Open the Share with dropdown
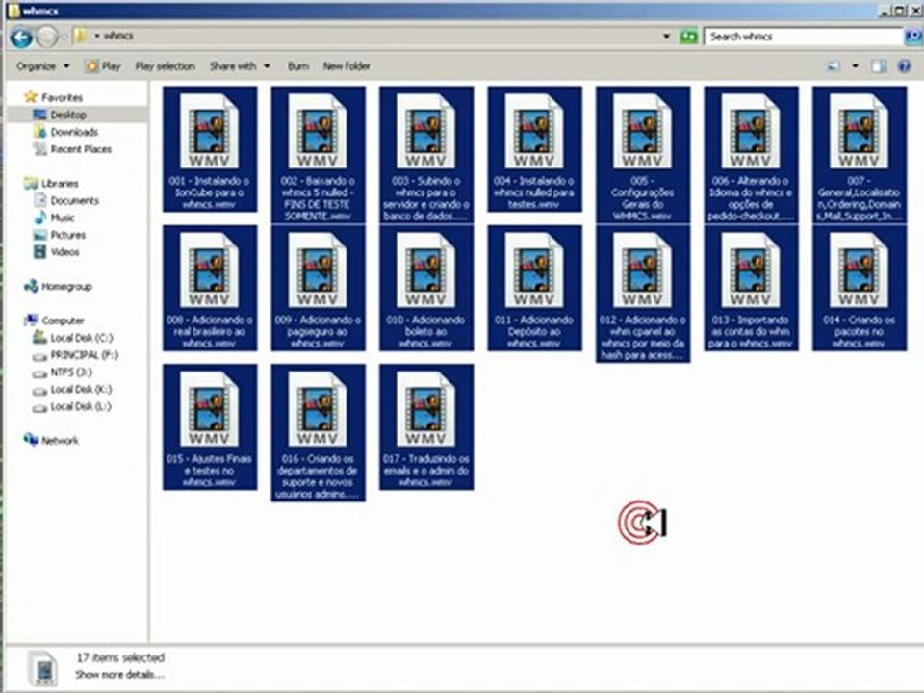The image size is (924, 693). pyautogui.click(x=240, y=66)
